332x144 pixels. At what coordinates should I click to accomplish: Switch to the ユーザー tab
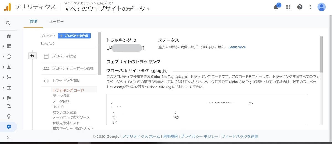point(56,21)
